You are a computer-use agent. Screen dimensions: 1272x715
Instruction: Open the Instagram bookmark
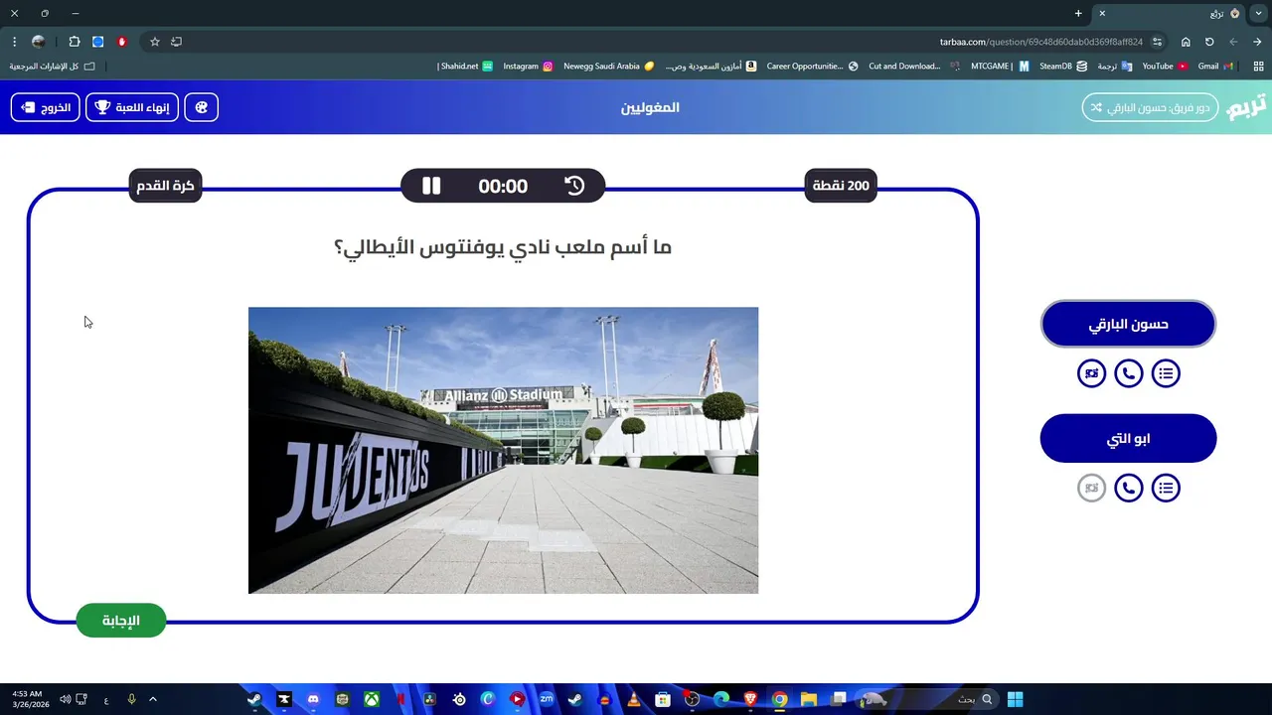tap(528, 67)
